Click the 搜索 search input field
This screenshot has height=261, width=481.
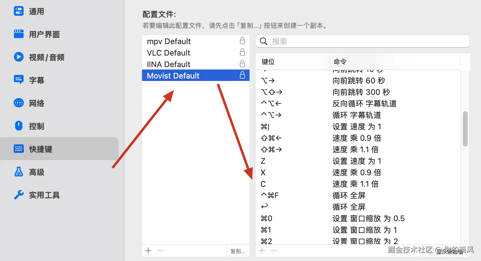[x=363, y=41]
